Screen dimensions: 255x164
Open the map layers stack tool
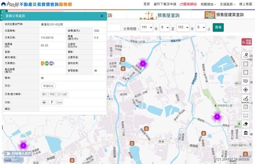pyautogui.click(x=245, y=81)
